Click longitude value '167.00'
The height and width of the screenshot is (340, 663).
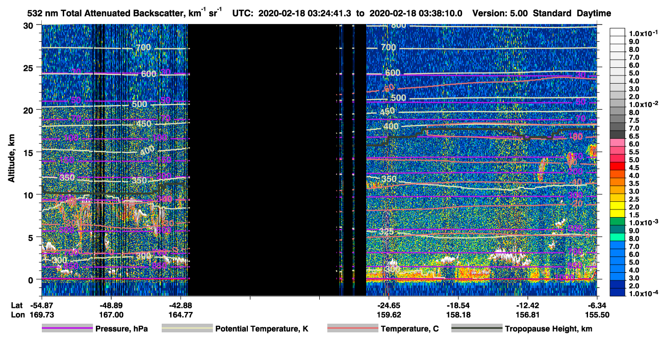click(111, 315)
